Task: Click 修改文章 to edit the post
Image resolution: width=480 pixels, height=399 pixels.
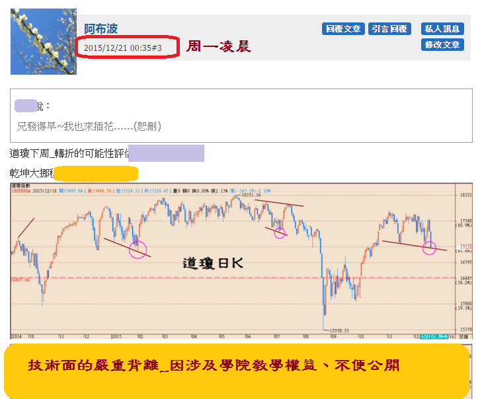Action: coord(442,45)
